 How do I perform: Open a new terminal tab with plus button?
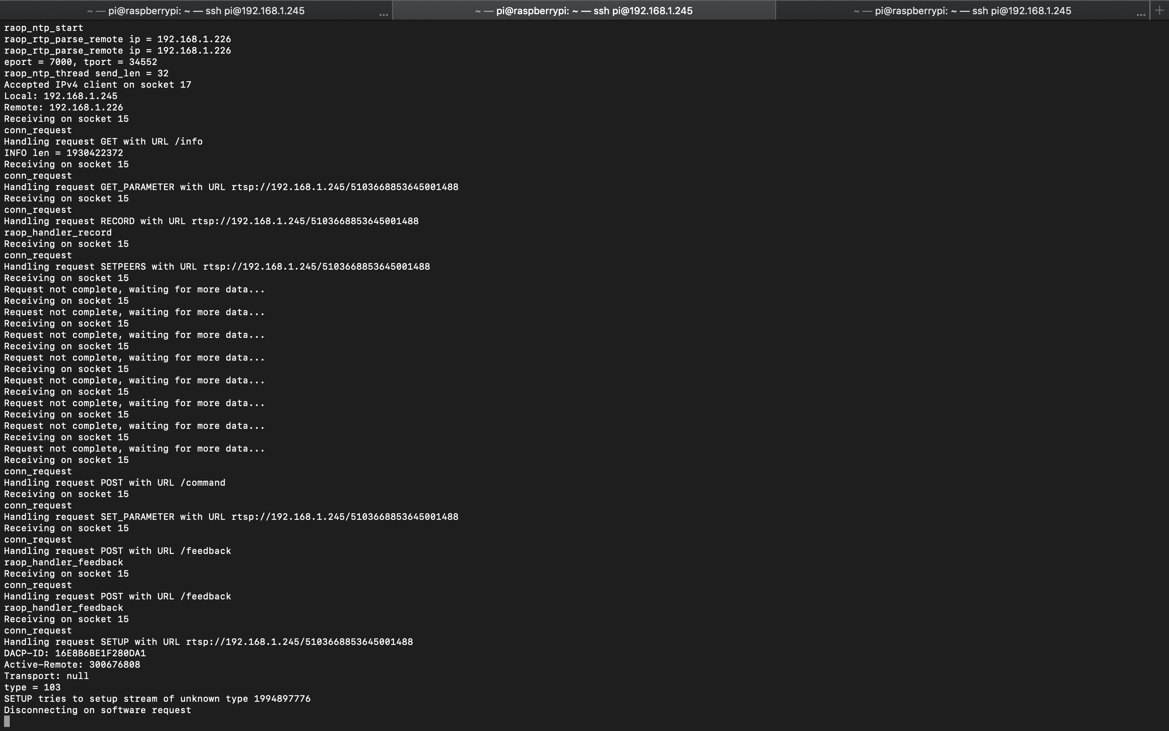pyautogui.click(x=1159, y=11)
